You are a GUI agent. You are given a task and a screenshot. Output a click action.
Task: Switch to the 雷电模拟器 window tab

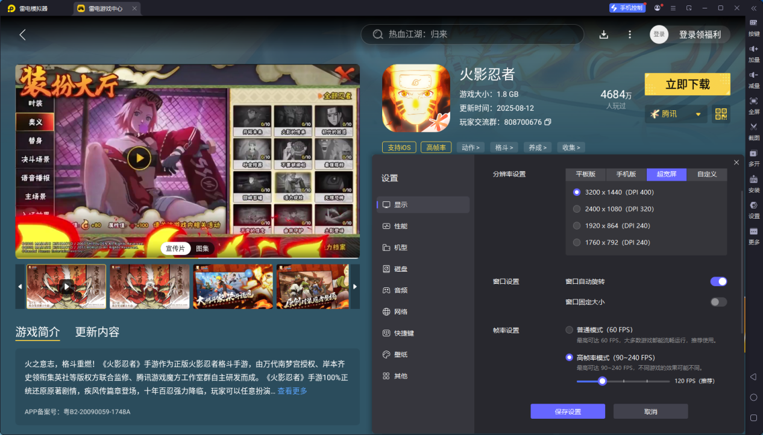point(35,8)
